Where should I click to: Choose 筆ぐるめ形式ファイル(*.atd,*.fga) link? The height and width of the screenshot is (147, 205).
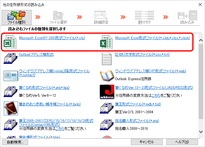click(44, 87)
